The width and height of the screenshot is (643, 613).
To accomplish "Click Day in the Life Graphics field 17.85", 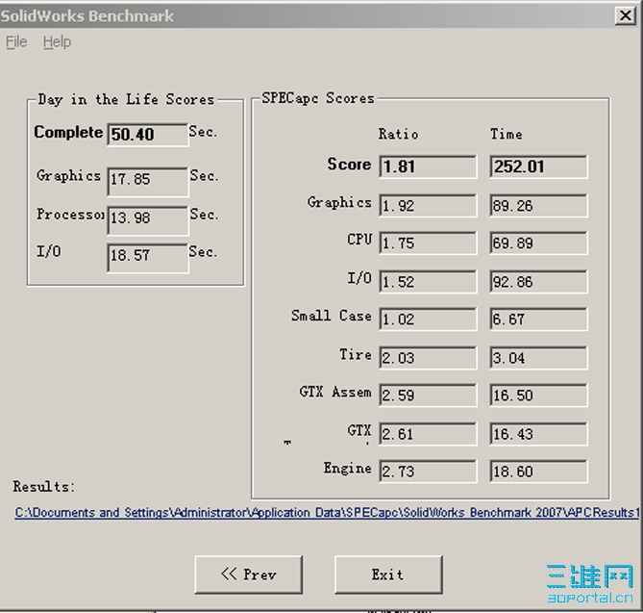I will (148, 182).
